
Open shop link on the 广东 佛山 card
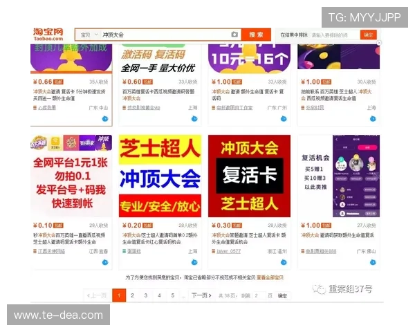click(x=321, y=251)
